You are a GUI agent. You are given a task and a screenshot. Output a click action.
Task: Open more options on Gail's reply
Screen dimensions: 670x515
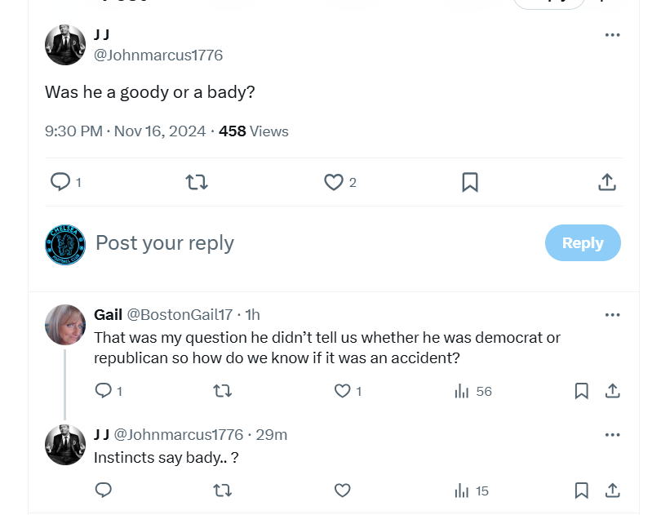(612, 315)
